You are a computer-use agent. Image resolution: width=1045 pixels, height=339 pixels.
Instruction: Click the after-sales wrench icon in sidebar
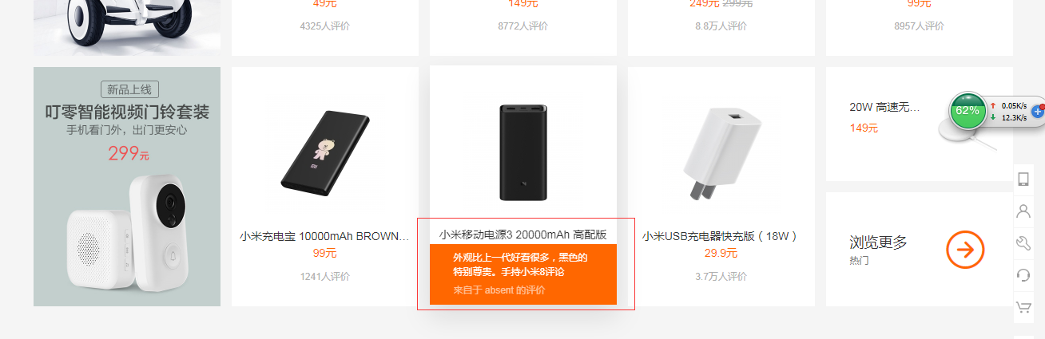(1023, 243)
